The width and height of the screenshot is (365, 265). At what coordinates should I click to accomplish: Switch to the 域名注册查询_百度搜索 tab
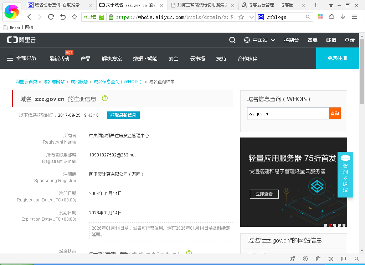click(57, 5)
